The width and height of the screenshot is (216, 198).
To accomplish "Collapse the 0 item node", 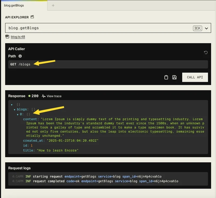I will tap(18, 114).
